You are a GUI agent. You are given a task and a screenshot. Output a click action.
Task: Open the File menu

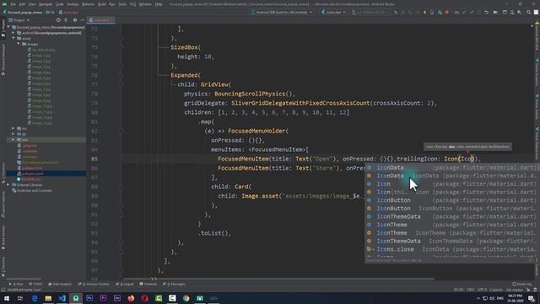[13, 4]
